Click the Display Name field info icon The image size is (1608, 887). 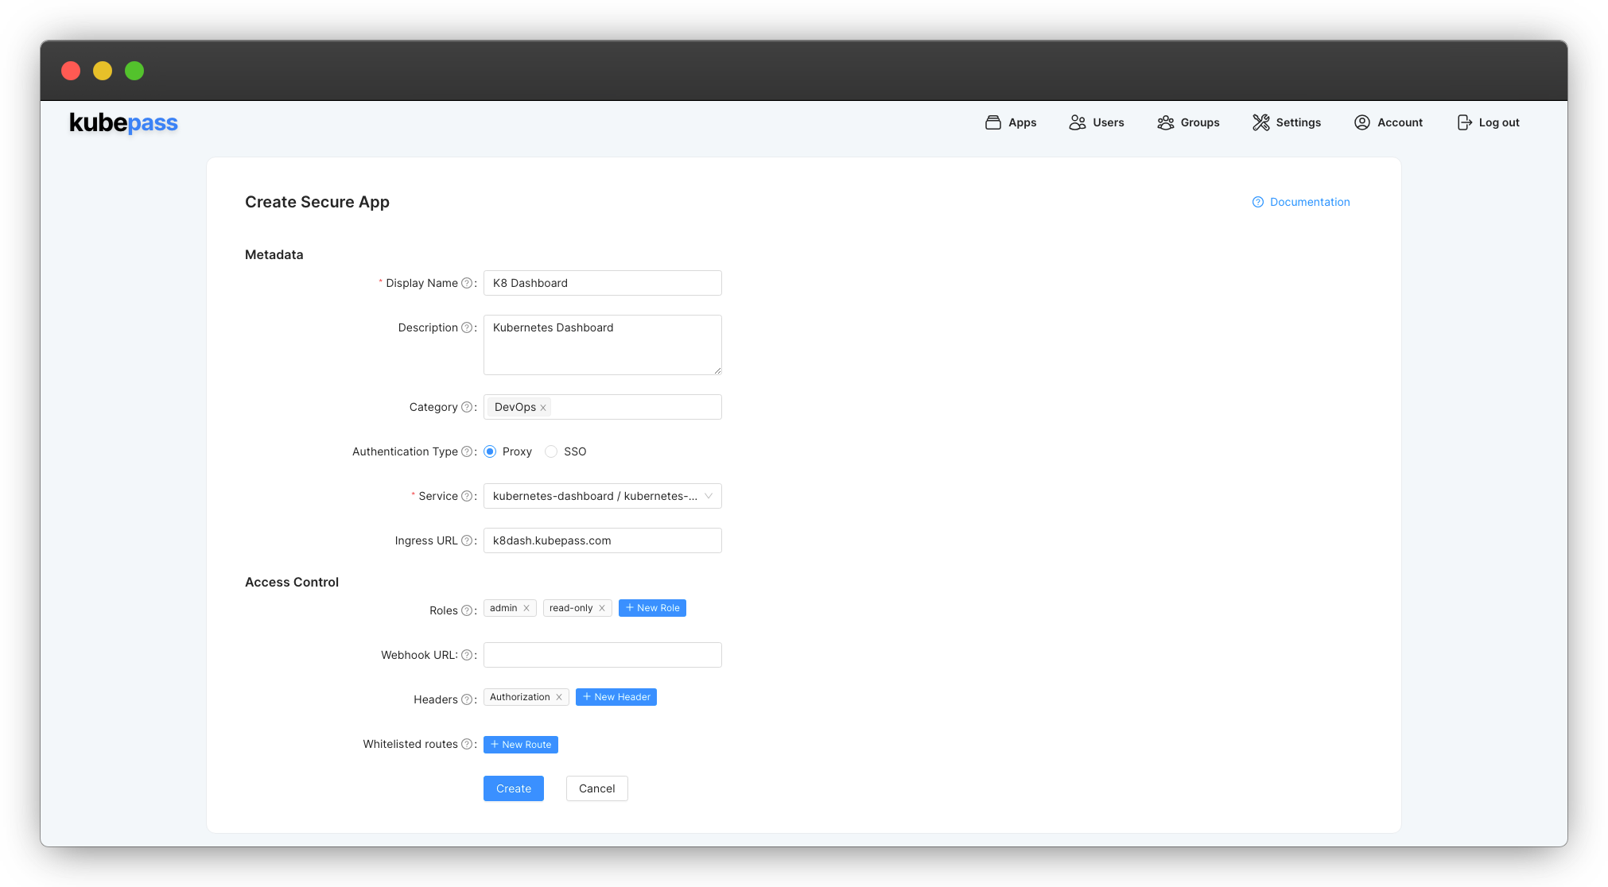[x=467, y=283]
